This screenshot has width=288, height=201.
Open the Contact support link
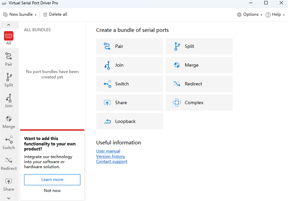click(x=112, y=161)
